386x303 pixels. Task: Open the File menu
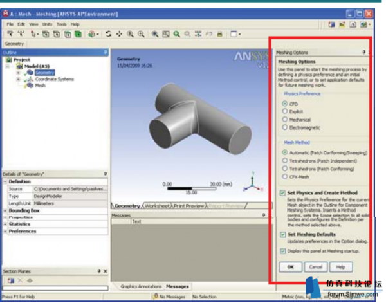[10, 24]
